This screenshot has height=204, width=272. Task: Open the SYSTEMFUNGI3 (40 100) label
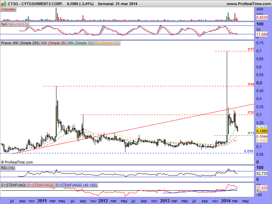pyautogui.click(x=76, y=185)
